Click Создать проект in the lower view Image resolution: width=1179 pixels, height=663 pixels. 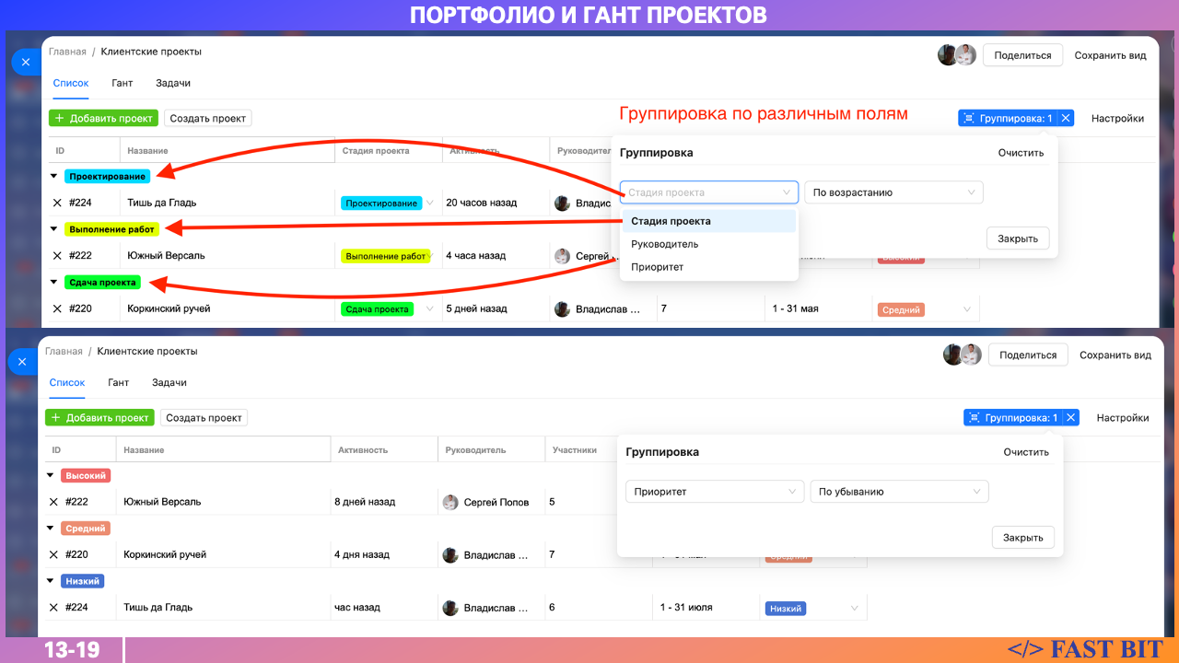[204, 417]
